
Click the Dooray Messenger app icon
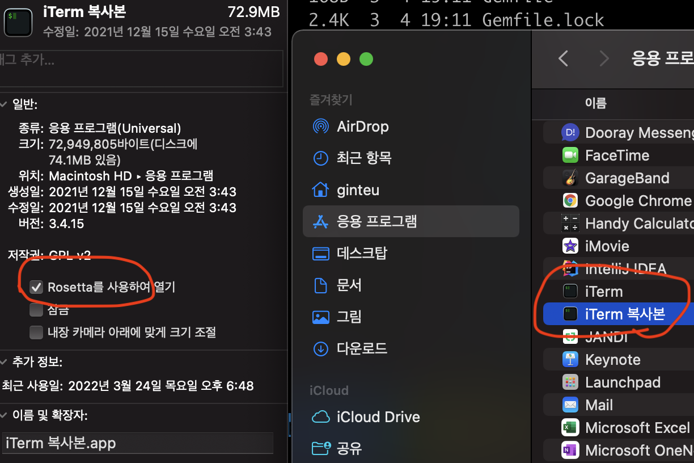[570, 133]
